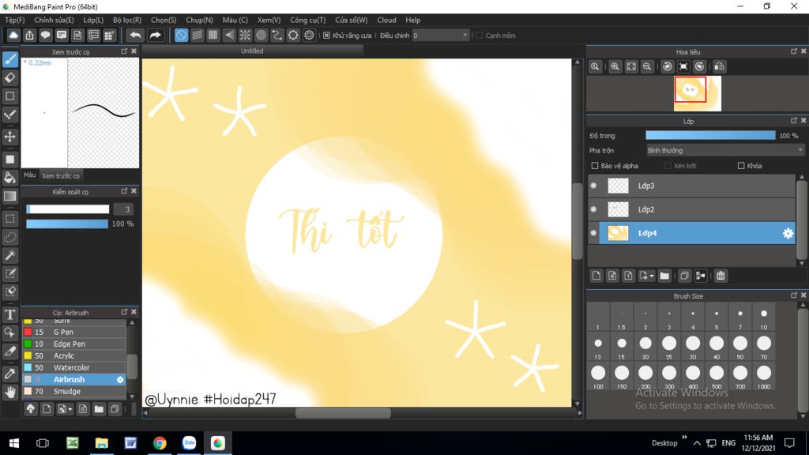Hide the Lớp4 layer

(594, 233)
